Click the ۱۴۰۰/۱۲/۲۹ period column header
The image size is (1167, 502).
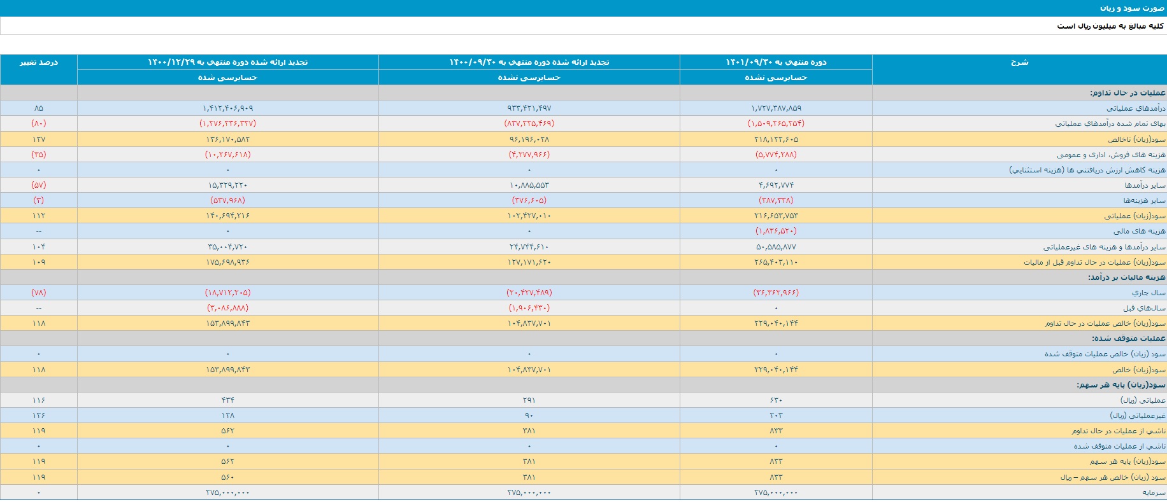pos(227,62)
